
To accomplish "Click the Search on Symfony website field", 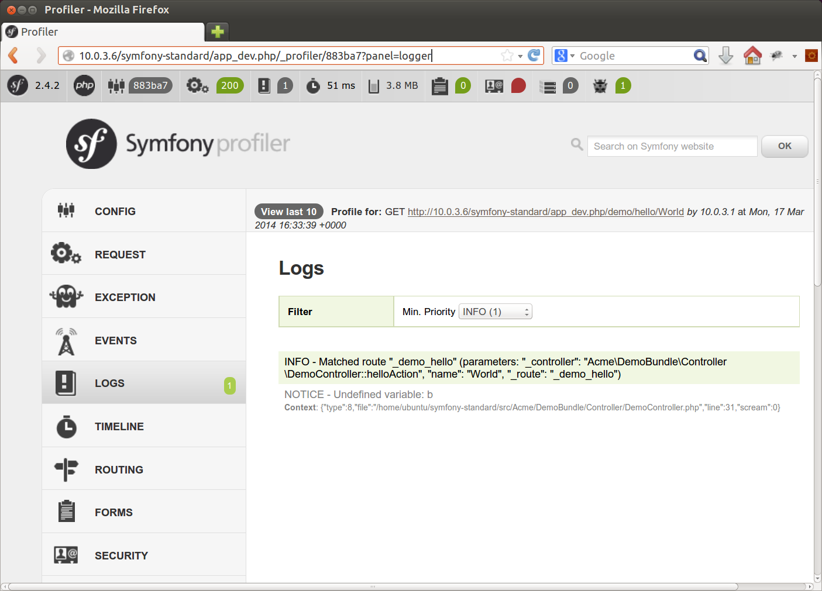I will coord(672,146).
